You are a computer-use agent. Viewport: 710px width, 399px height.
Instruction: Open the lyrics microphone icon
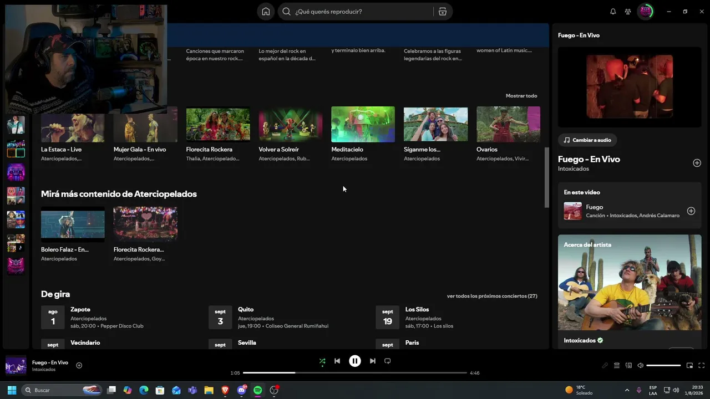(605, 366)
